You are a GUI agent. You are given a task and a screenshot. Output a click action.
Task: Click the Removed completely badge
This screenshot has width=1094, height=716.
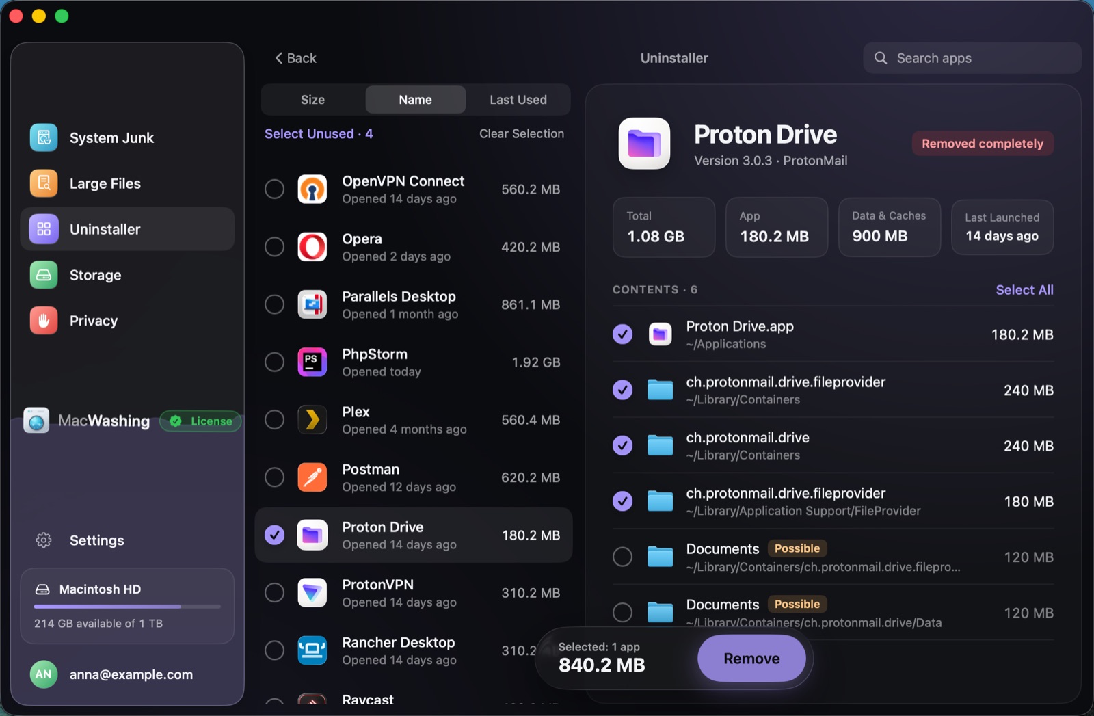point(983,144)
